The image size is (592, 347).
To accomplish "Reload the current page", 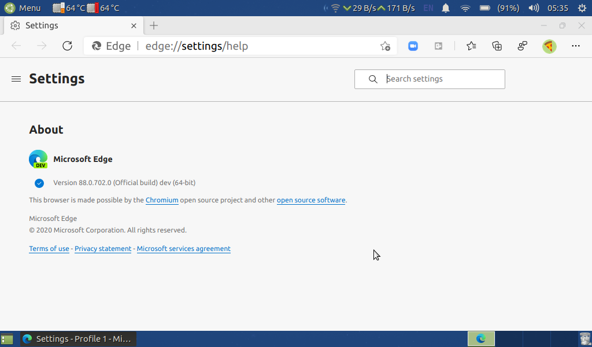I will coord(67,46).
